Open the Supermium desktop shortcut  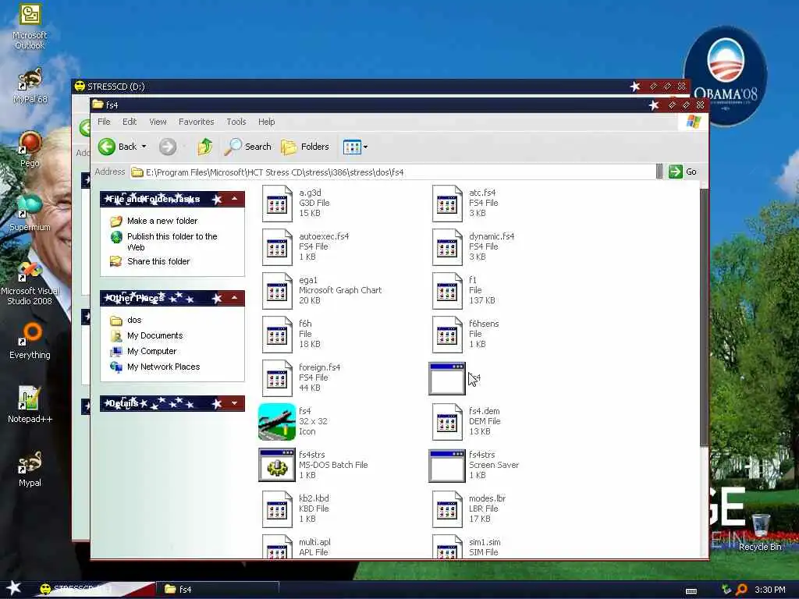30,213
